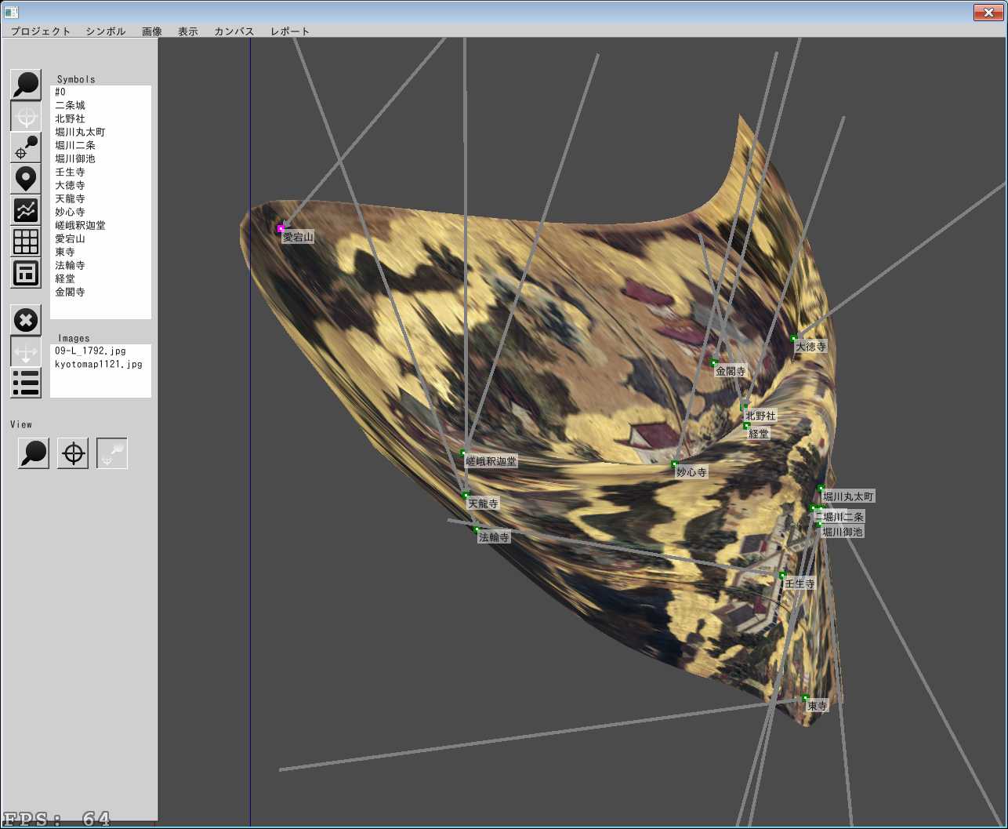Select the grayed crosshair target tool

click(26, 116)
